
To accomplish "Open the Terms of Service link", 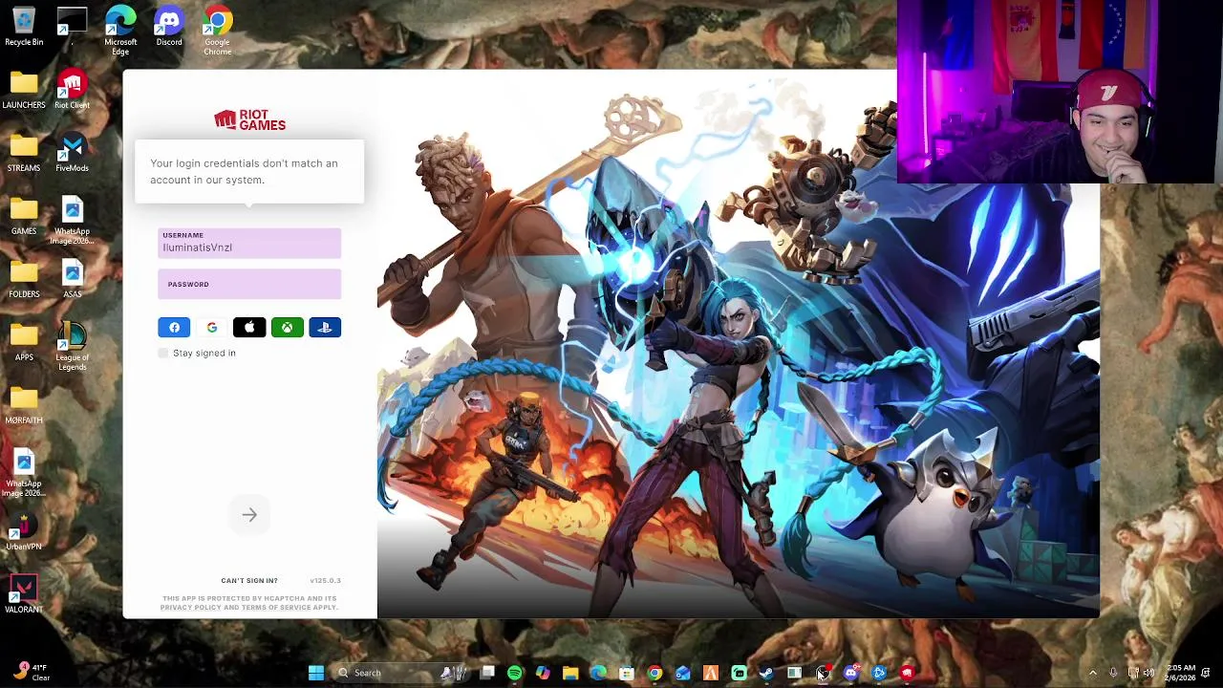I will coord(276,608).
